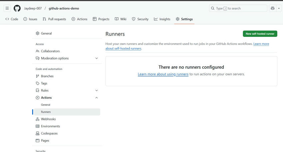
Task: Open Collaborators settings
Action: pyautogui.click(x=67, y=51)
